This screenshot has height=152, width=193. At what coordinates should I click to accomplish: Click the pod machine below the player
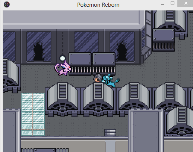tap(98, 100)
